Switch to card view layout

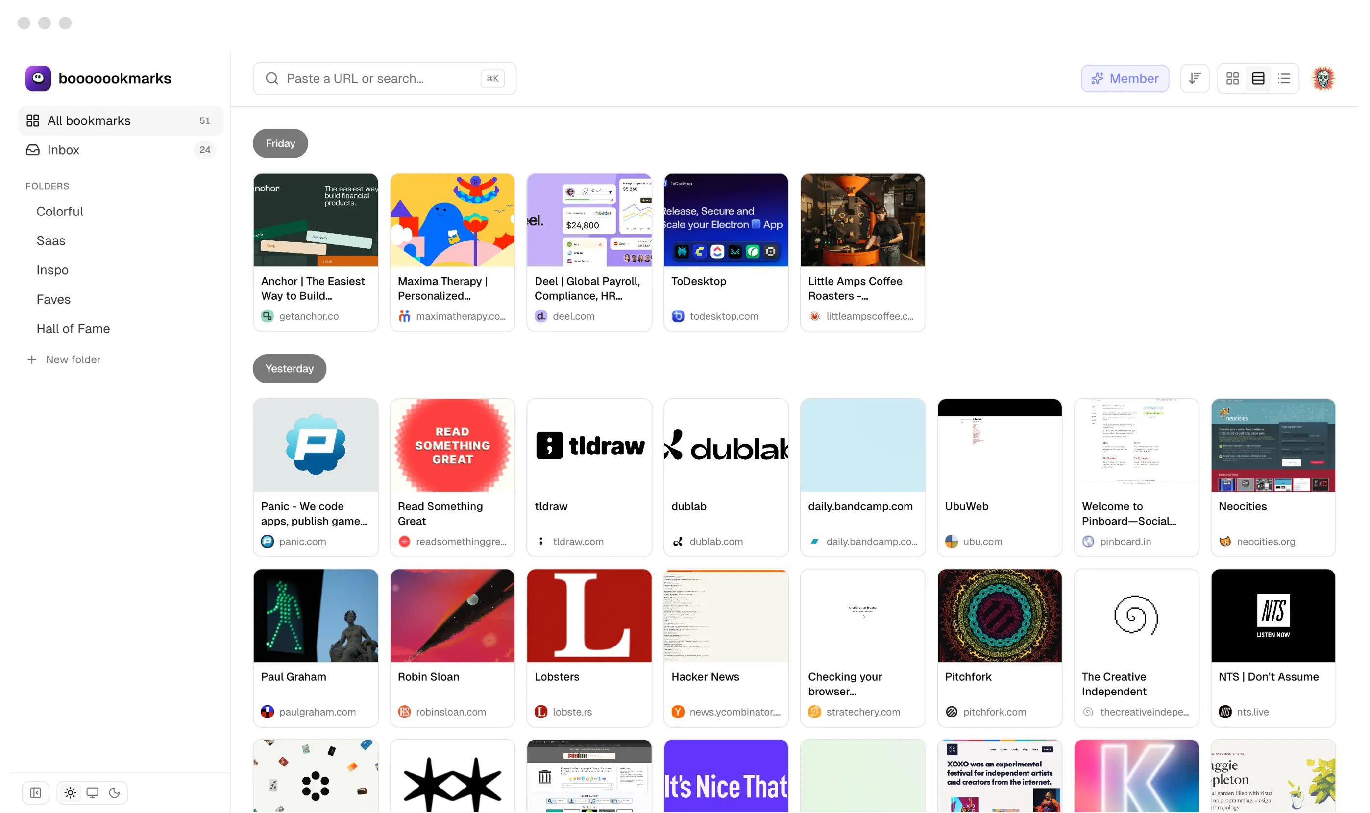[1258, 78]
